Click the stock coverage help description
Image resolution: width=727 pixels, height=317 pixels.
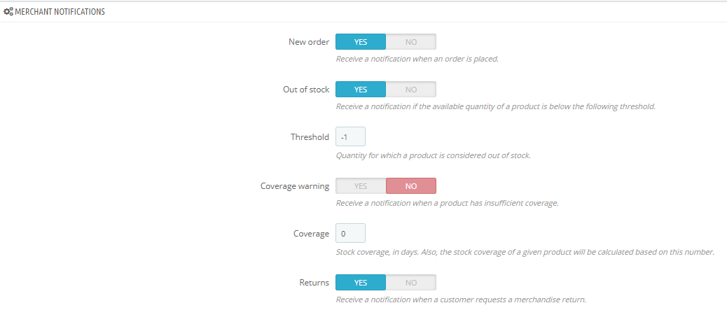tap(525, 252)
